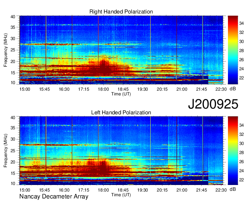Click "18:00" tick on right-handed time axis
Screen dimensions: 248x201
103,89
